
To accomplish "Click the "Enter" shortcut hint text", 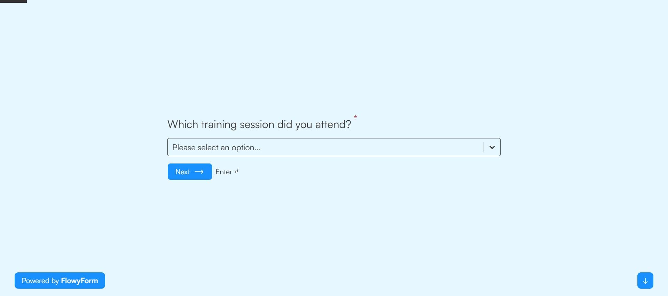I will click(x=224, y=172).
